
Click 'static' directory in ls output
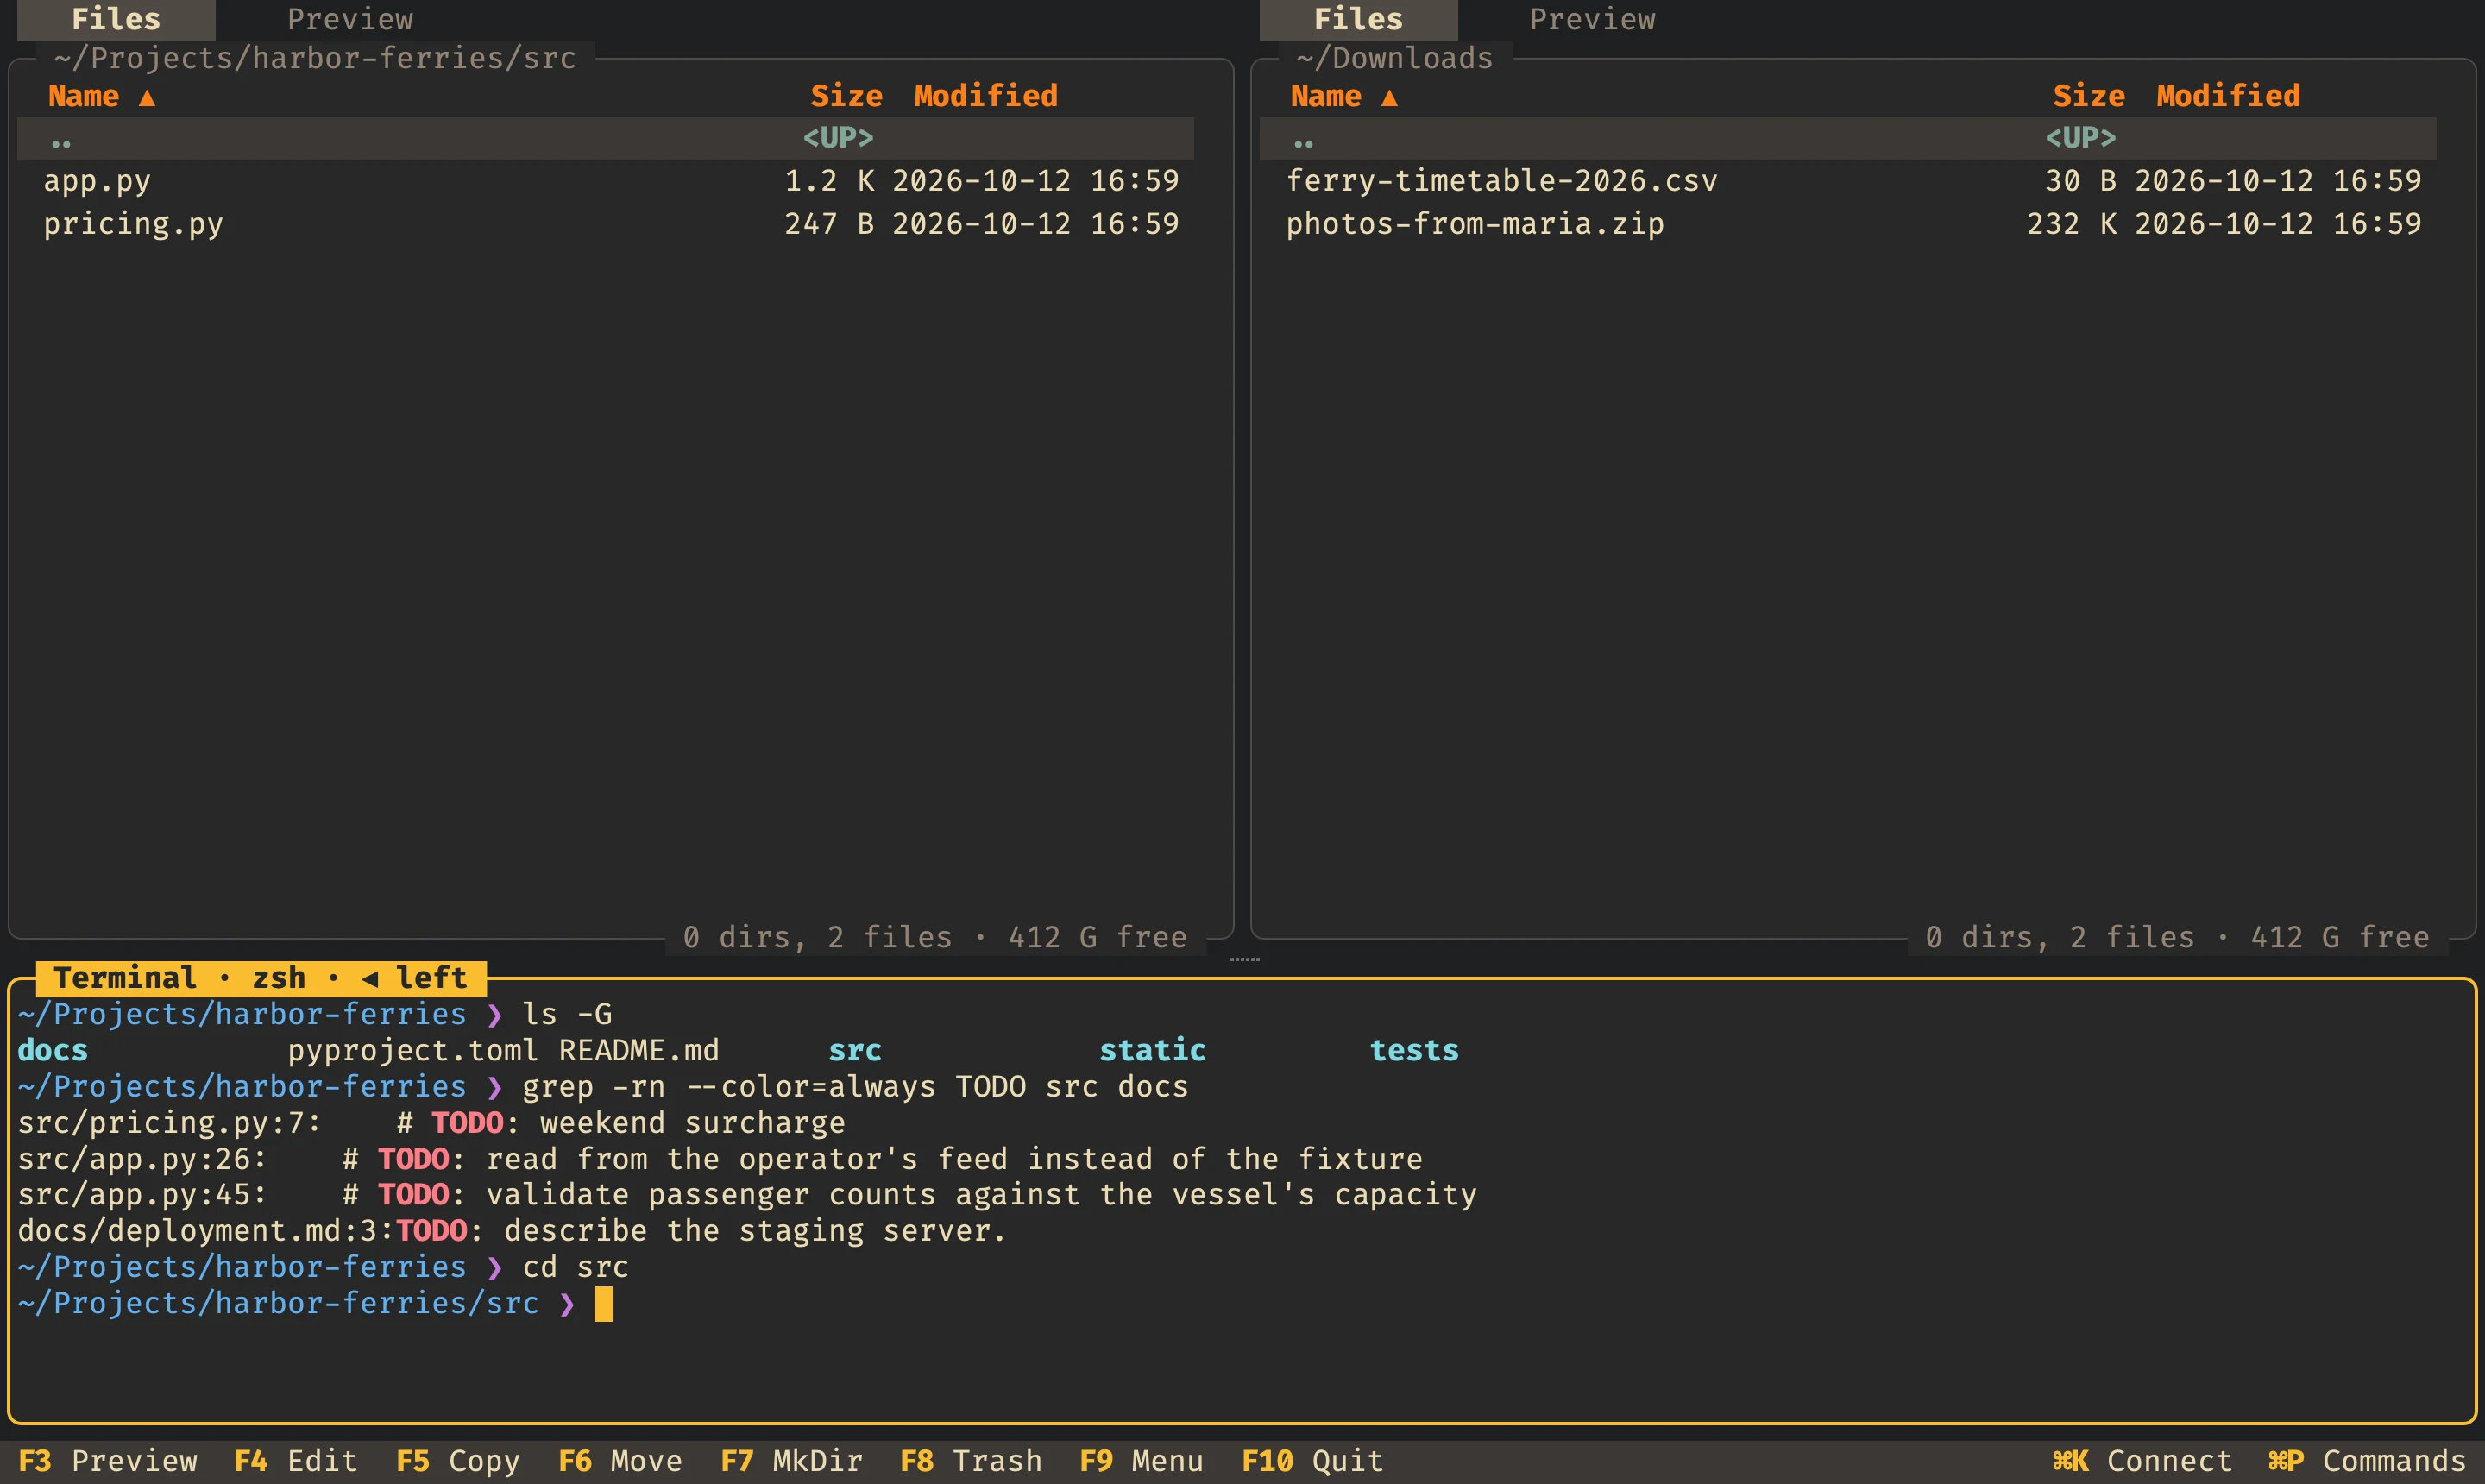point(1152,1051)
